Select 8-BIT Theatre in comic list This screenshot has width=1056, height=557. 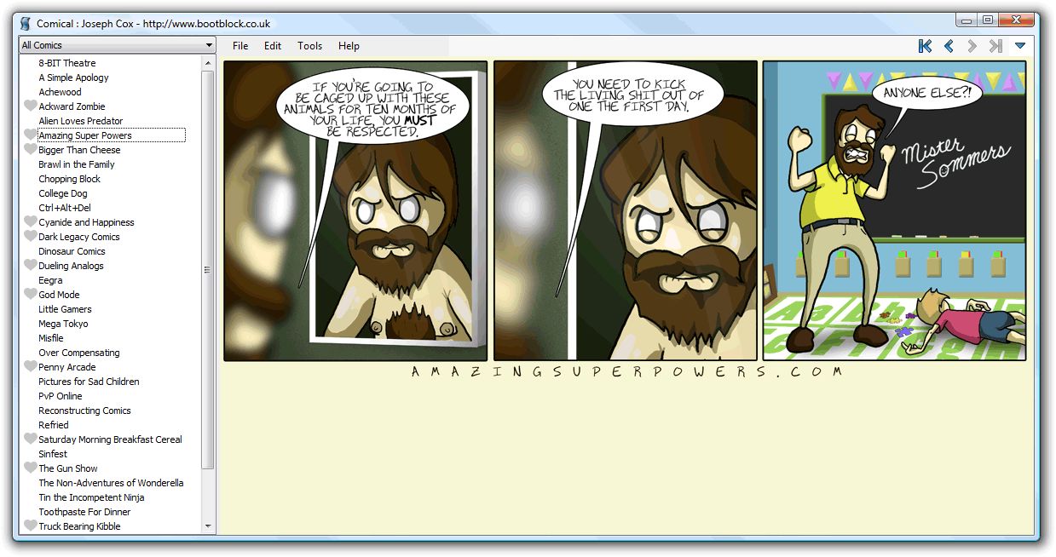tap(67, 63)
